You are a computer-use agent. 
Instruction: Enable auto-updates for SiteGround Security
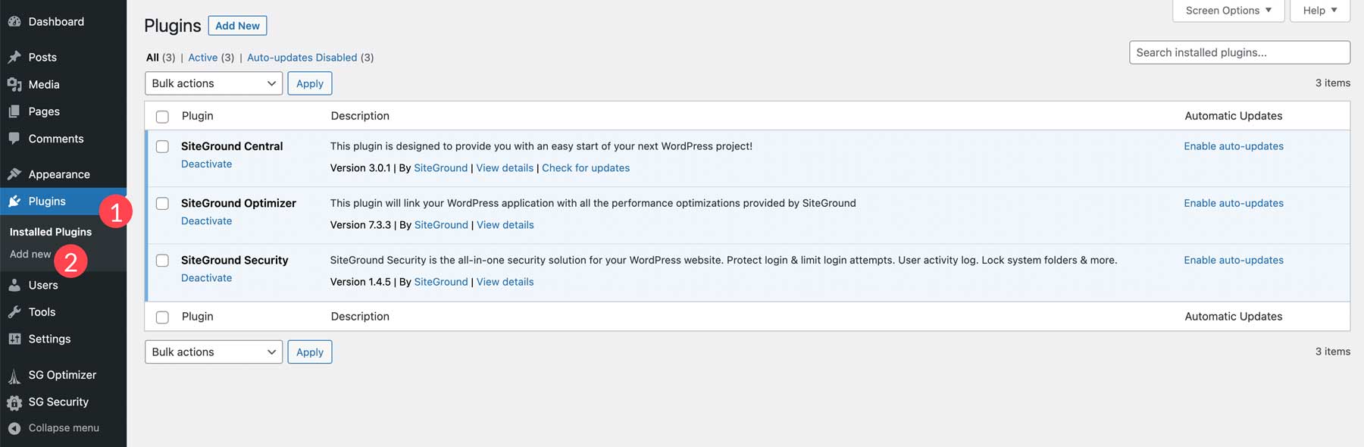pyautogui.click(x=1234, y=259)
